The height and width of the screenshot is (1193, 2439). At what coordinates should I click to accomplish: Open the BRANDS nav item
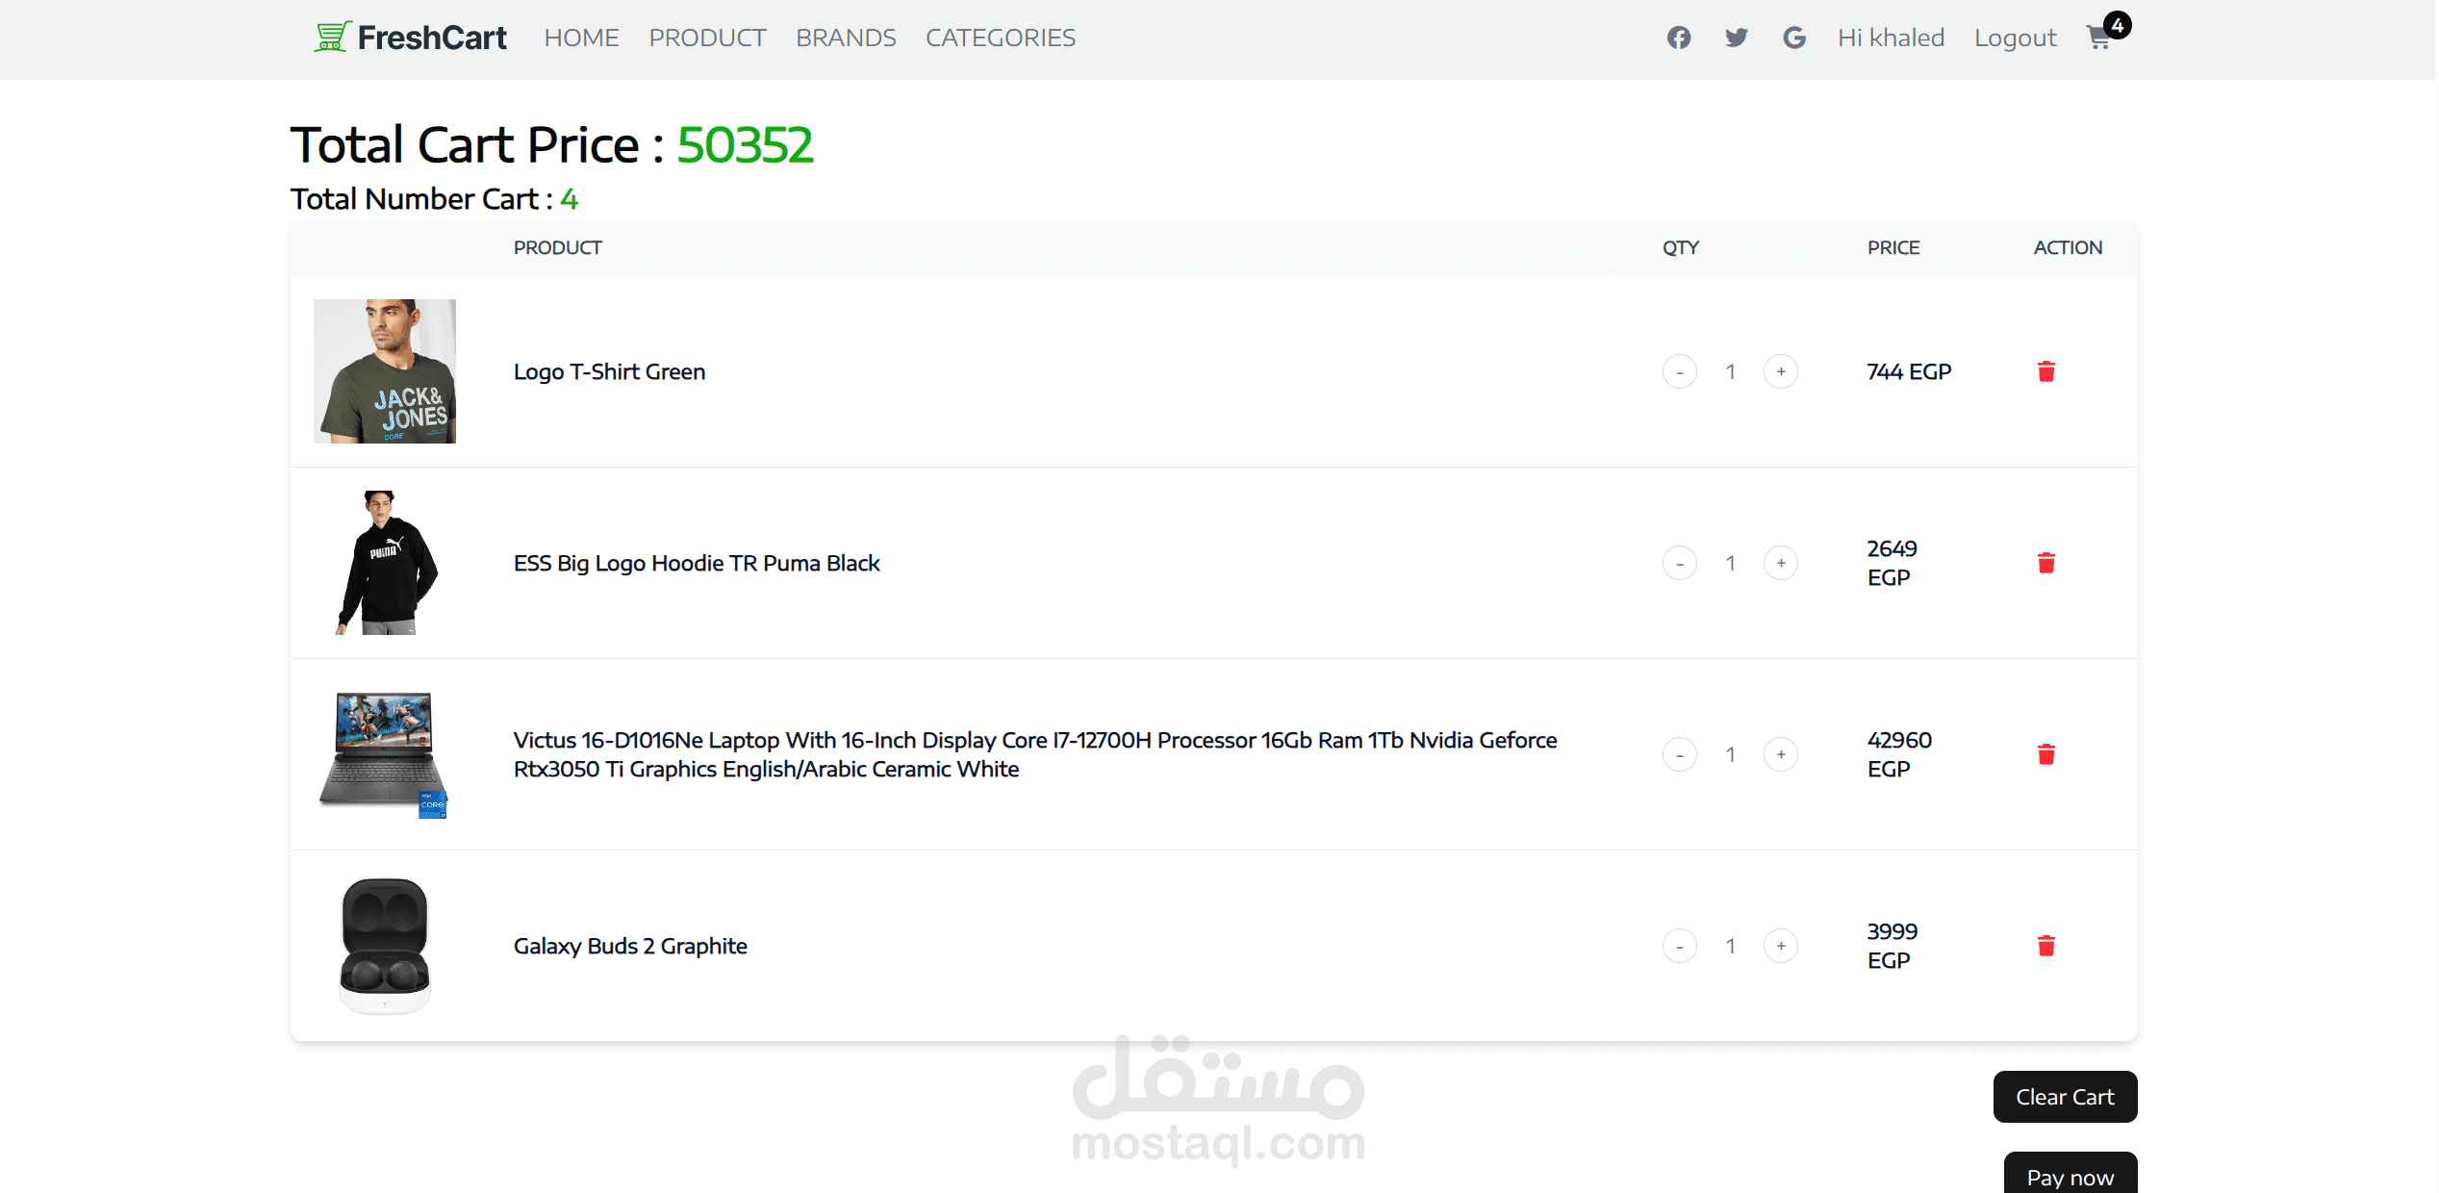coord(846,38)
